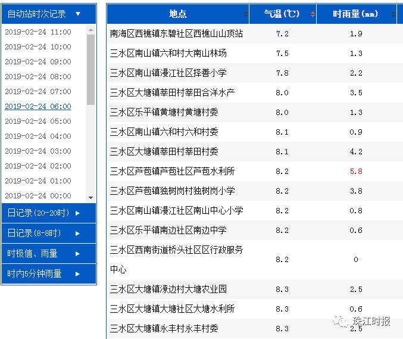The width and height of the screenshot is (403, 339).
Task: Click row 三水区芦苞镇独树岗村独树岗小学
Action: 255,191
